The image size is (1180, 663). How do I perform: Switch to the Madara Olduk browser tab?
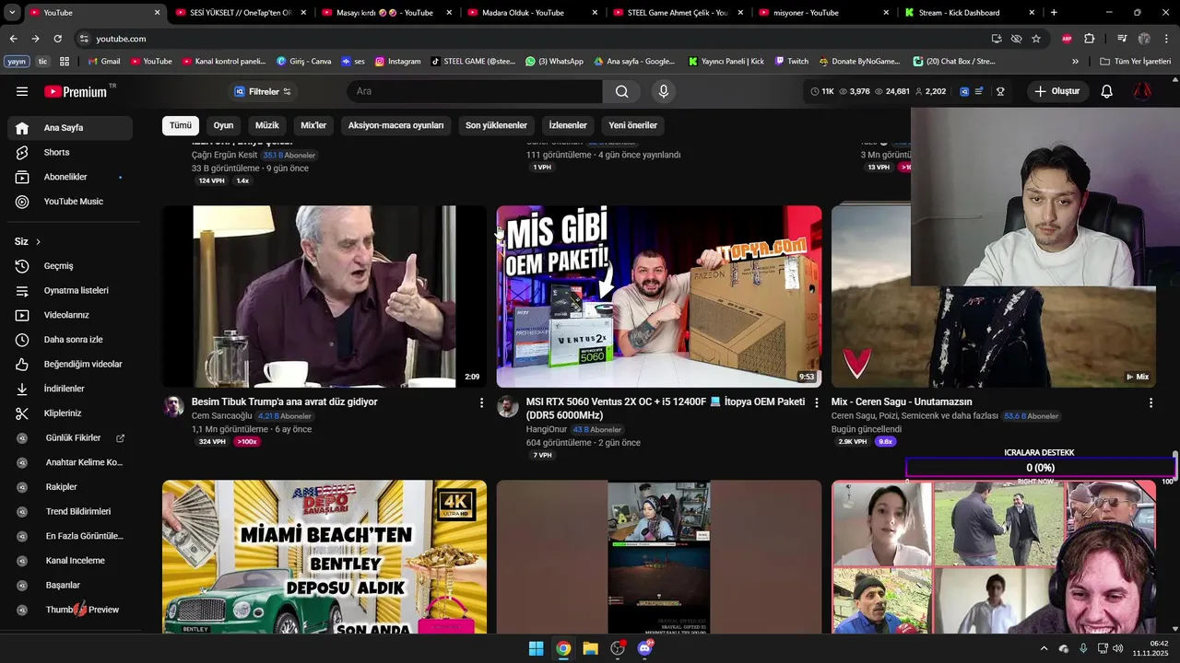(x=532, y=13)
